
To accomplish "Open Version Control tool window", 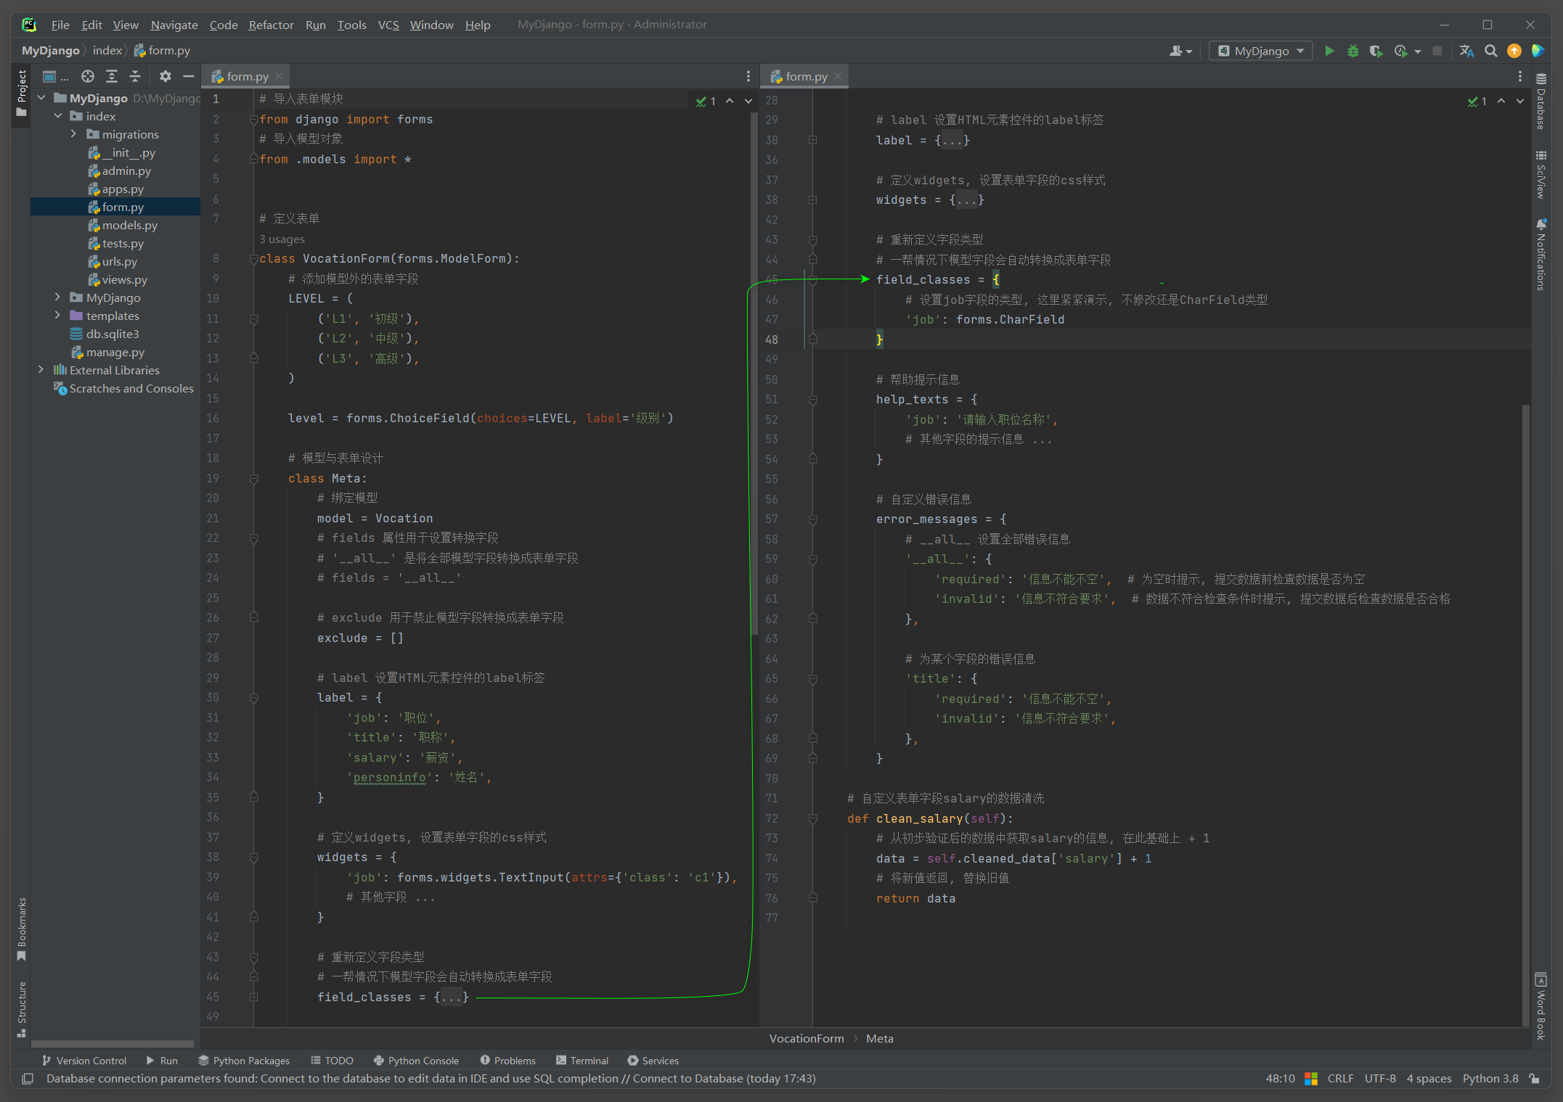I will pyautogui.click(x=83, y=1061).
